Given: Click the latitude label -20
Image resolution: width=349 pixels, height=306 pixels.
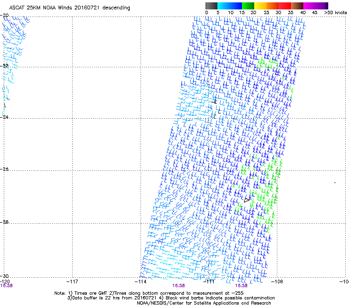Looking at the screenshot, I should click(4, 16).
